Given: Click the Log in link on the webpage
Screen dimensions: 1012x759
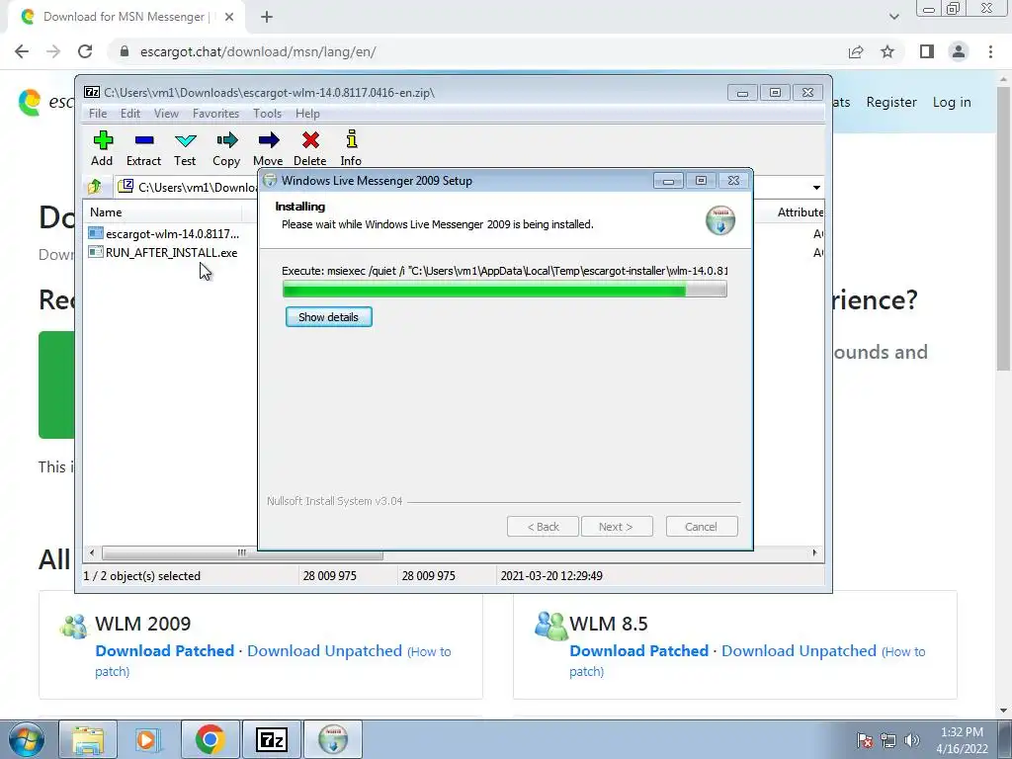Looking at the screenshot, I should coord(952,102).
